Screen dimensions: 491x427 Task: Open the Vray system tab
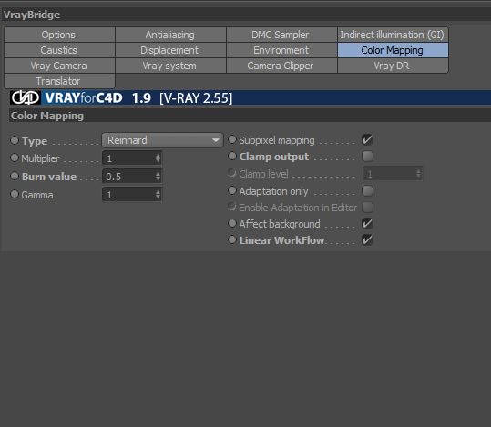pyautogui.click(x=170, y=66)
